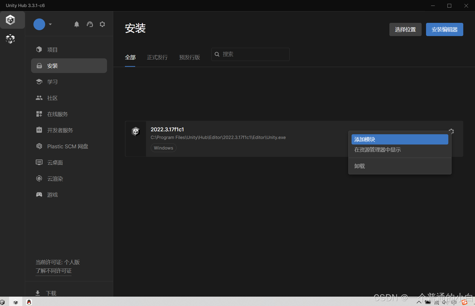Open Plastic SCM 网盘
The image size is (475, 306).
tap(69, 146)
